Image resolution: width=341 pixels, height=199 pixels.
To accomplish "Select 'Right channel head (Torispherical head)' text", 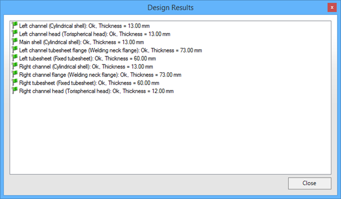I will click(96, 91).
